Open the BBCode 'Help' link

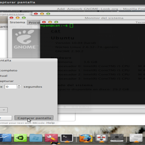click(50, 123)
